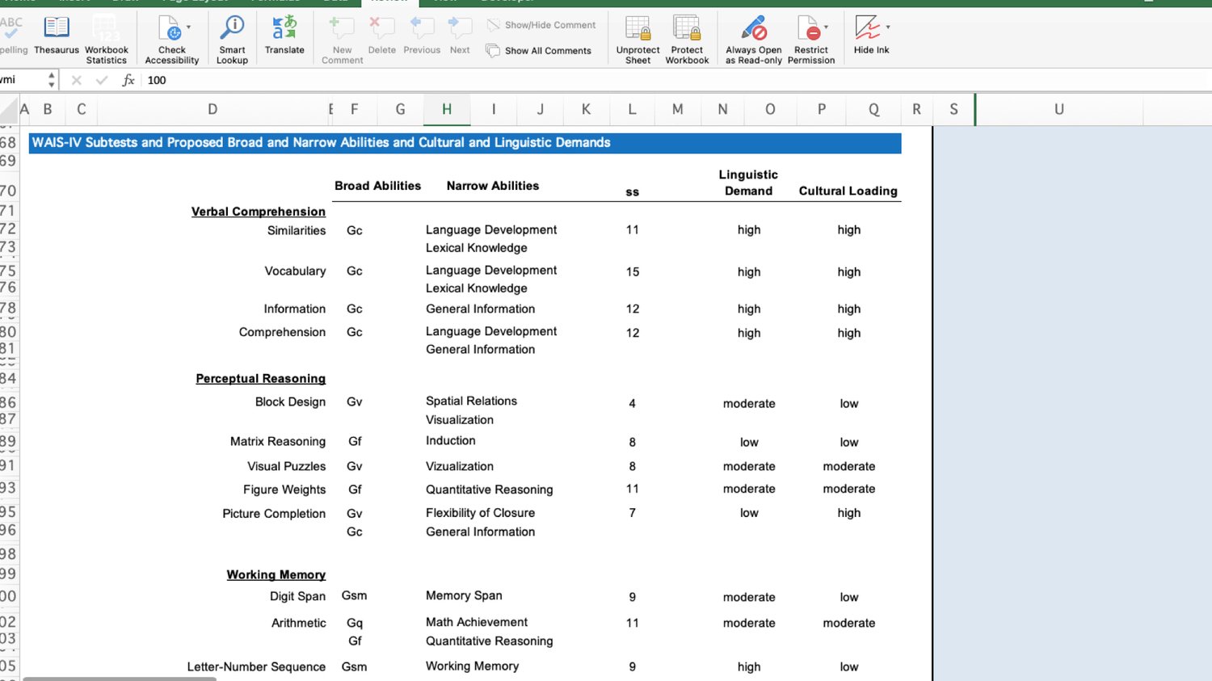Click the Verbal Comprehension heading cell

pyautogui.click(x=258, y=212)
